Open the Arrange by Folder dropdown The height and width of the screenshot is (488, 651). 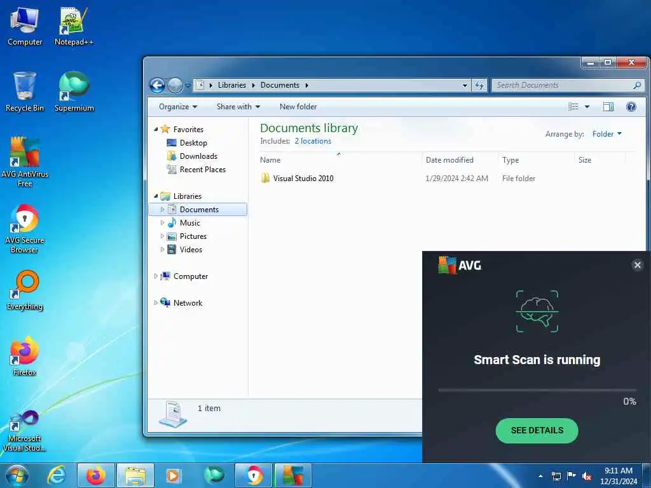coord(607,133)
